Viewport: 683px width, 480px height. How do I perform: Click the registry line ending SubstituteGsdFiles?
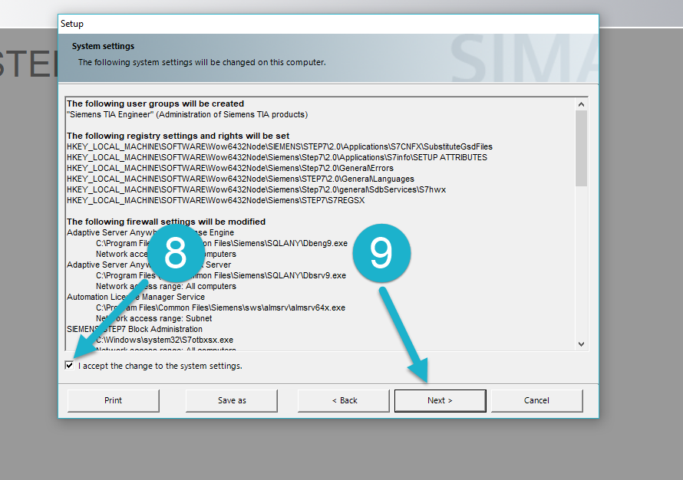(x=279, y=146)
